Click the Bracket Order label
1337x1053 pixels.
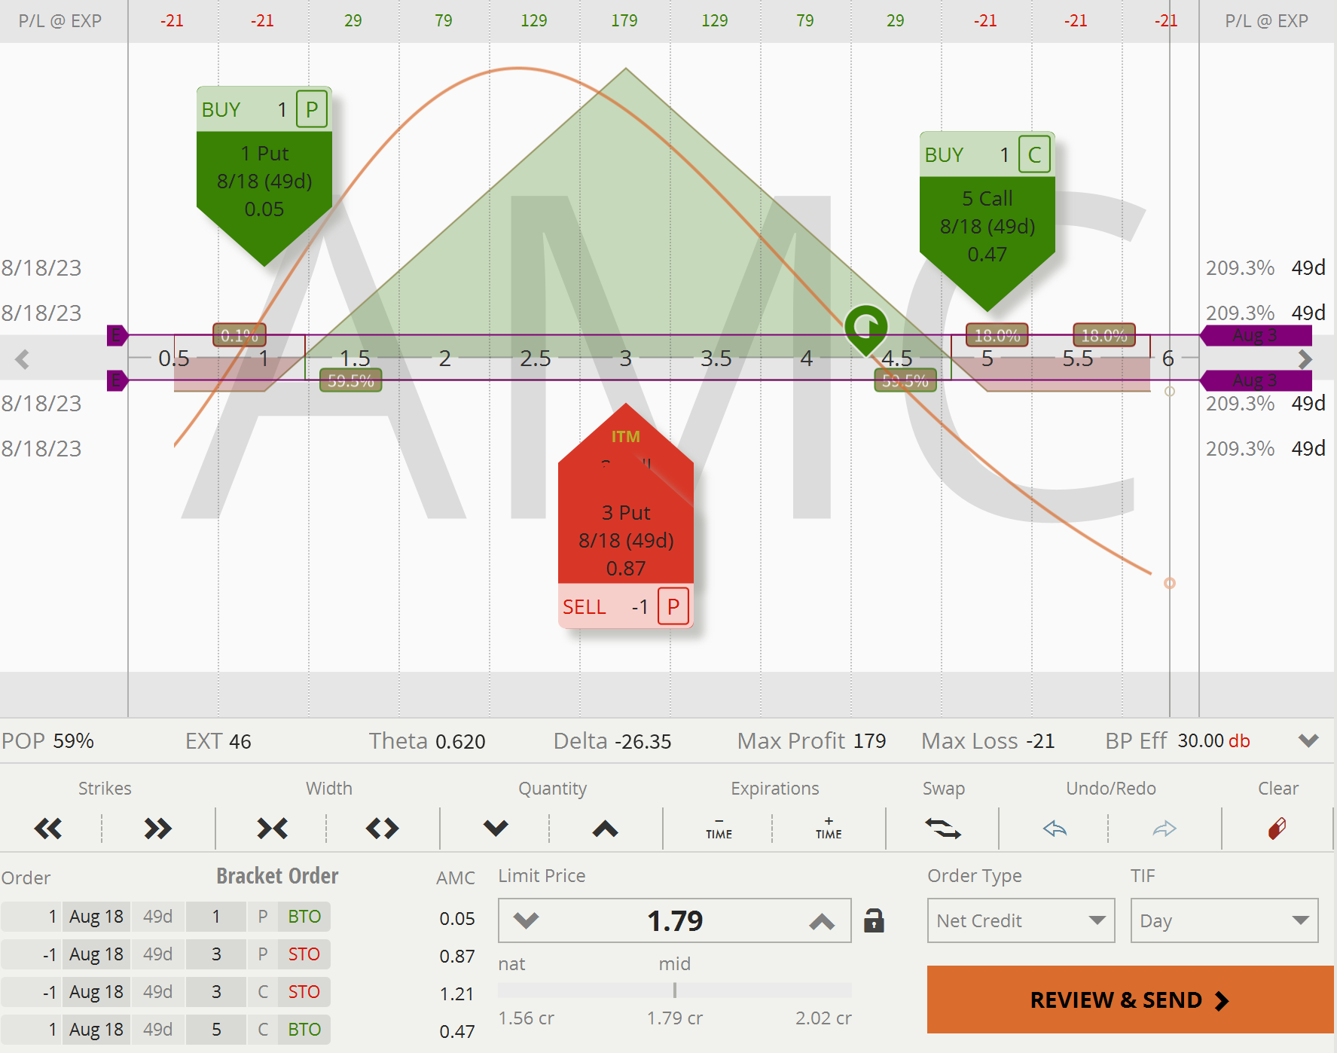click(x=277, y=876)
